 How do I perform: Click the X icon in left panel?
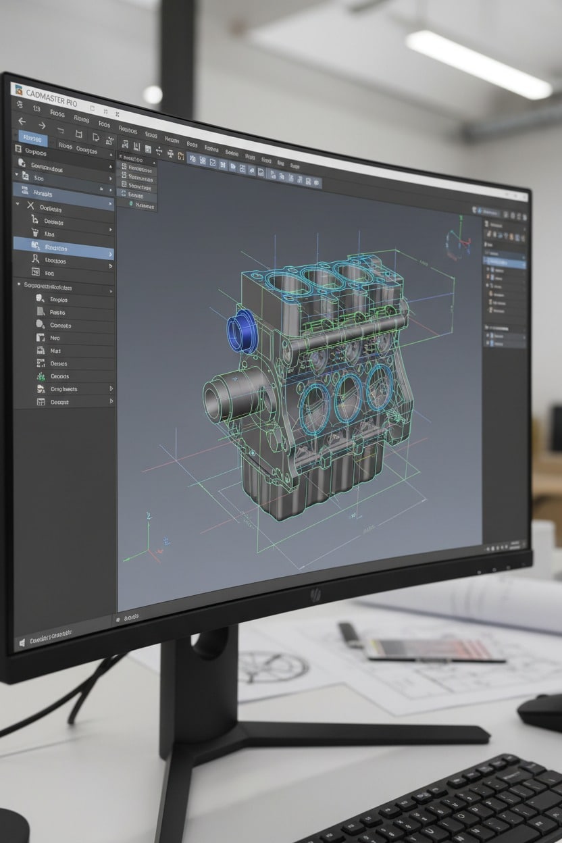click(x=30, y=206)
